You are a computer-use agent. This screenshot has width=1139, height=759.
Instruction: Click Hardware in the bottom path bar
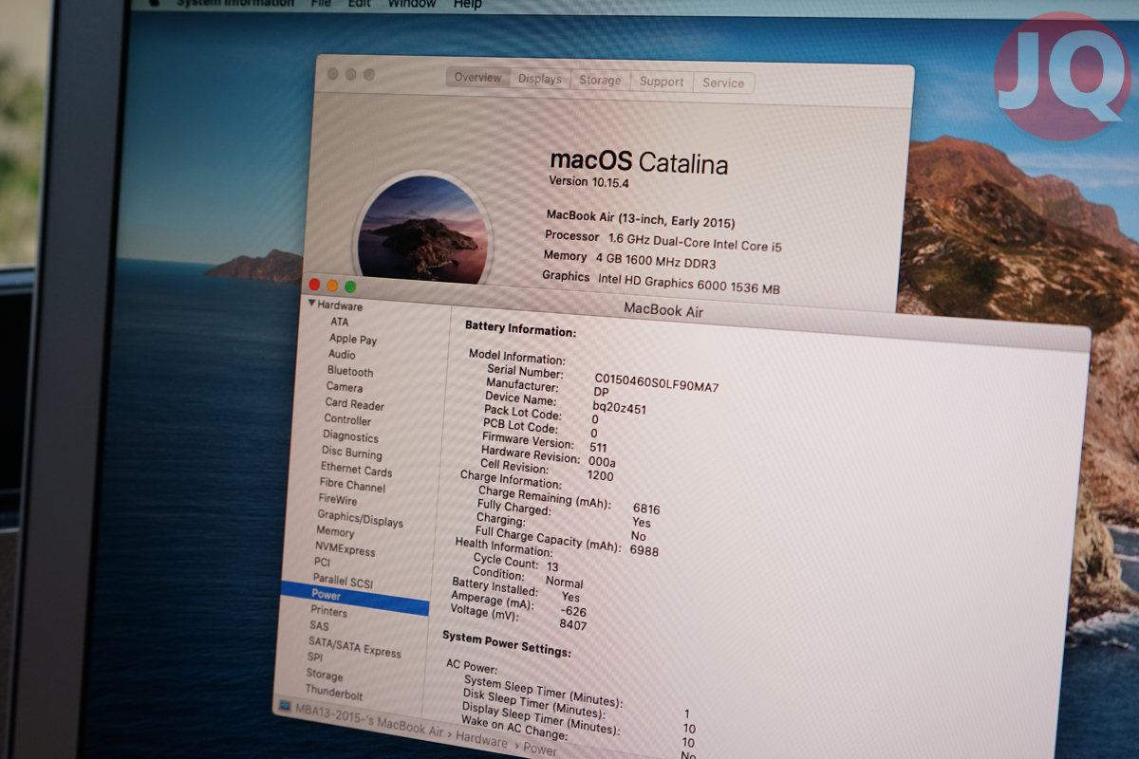(482, 739)
